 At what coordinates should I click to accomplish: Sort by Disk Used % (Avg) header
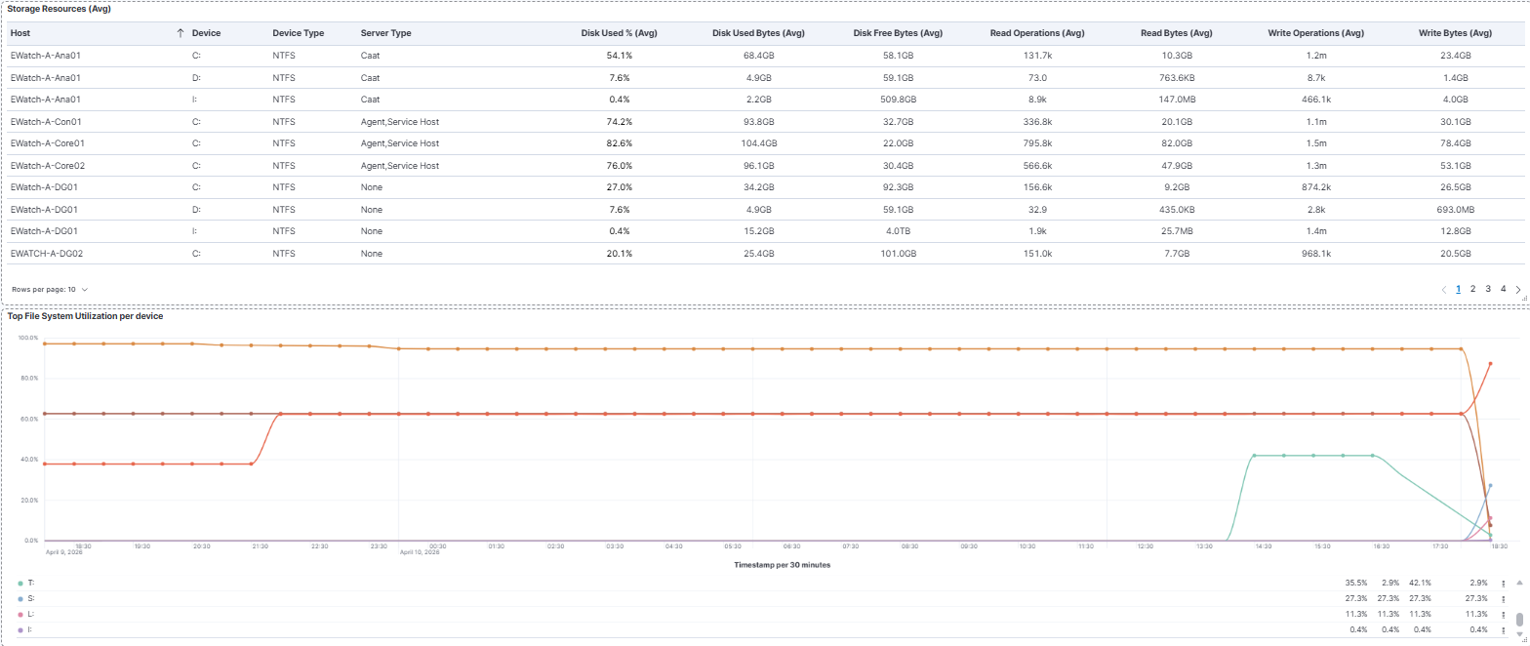(619, 33)
